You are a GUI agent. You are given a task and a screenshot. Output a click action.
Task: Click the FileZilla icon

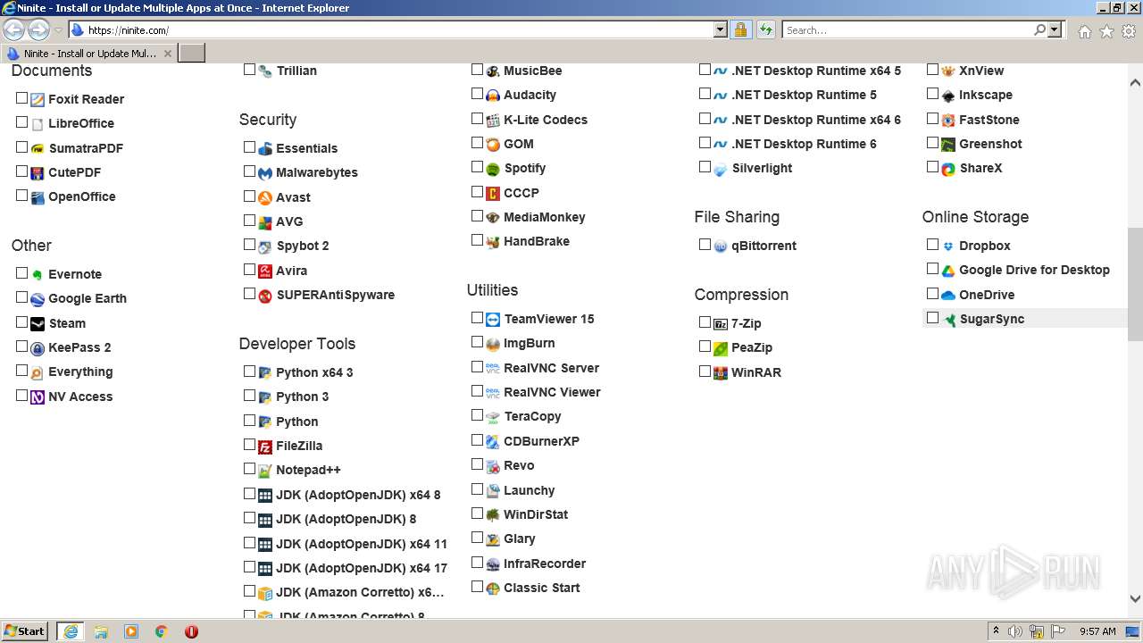[x=265, y=447]
